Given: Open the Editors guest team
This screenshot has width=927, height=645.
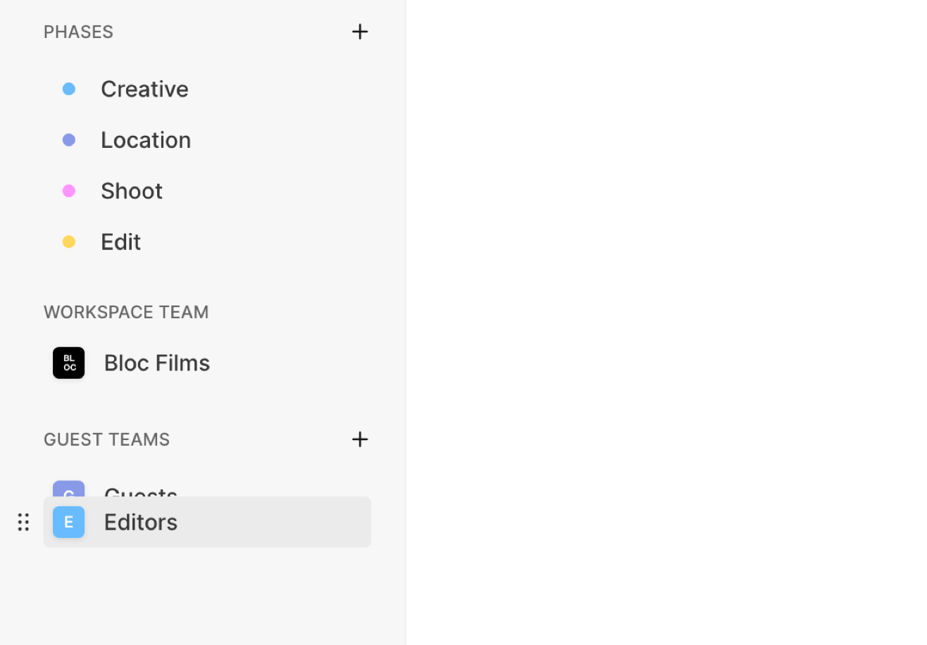Looking at the screenshot, I should (x=141, y=522).
